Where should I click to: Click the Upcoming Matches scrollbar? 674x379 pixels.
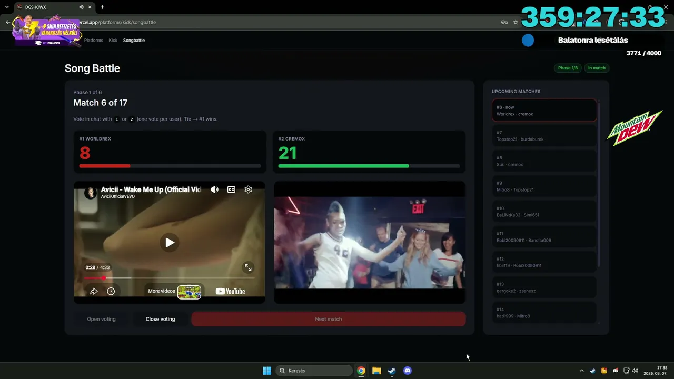coord(599,184)
